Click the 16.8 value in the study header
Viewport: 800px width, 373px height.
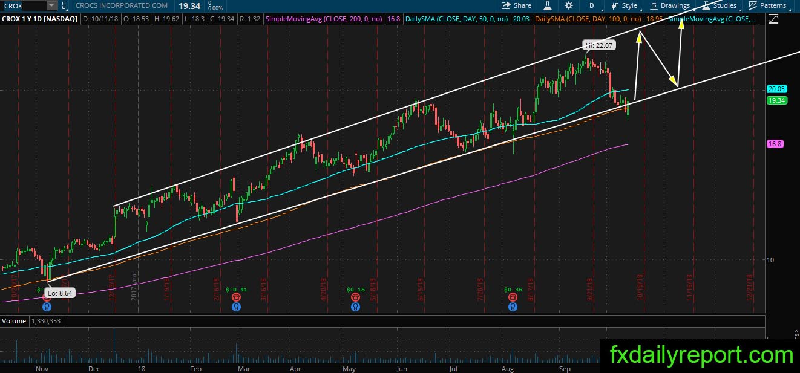[393, 19]
